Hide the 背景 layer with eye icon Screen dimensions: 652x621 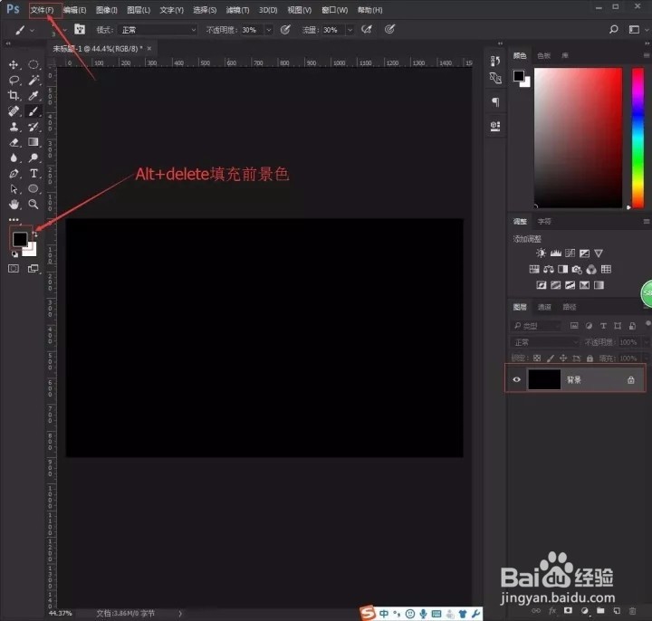click(517, 379)
